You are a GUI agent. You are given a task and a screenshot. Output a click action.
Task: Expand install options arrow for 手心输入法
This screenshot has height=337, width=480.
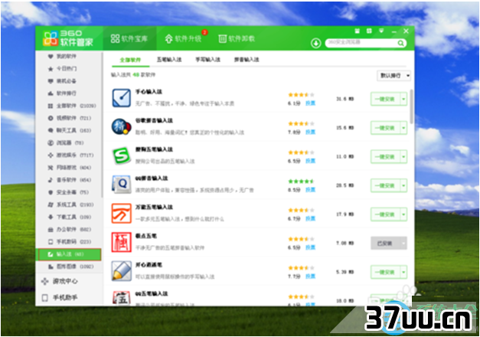[x=403, y=99]
